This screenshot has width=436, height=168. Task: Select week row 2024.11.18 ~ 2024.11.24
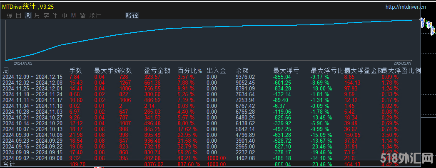pos(211,95)
